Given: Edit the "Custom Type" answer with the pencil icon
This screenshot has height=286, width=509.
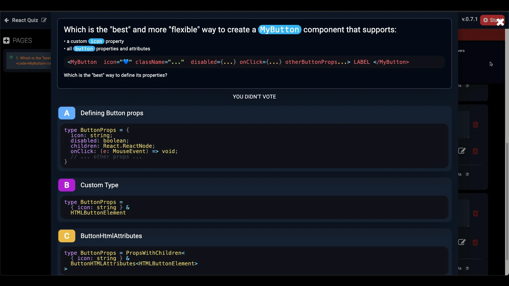Looking at the screenshot, I should (462, 151).
